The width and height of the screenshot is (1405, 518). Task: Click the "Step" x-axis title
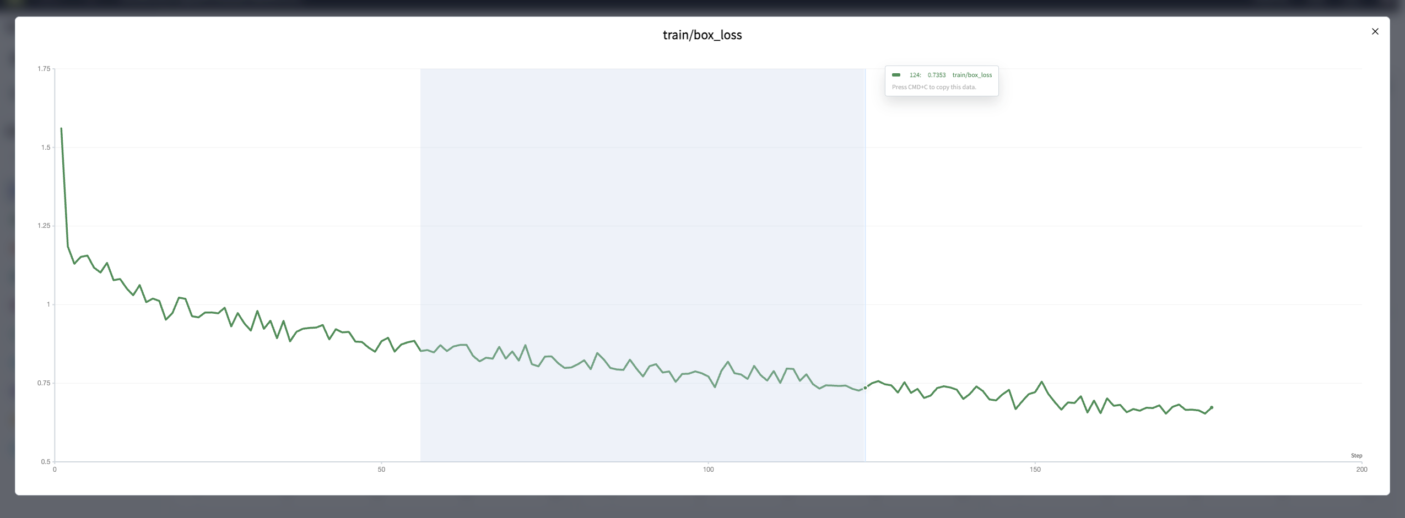pyautogui.click(x=1356, y=456)
